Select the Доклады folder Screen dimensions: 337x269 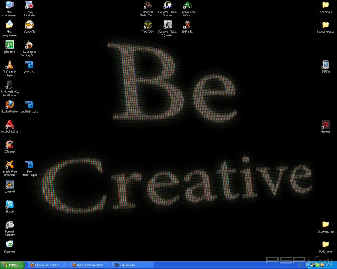[x=325, y=5]
